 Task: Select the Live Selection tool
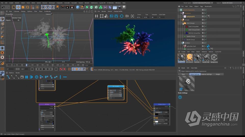(x=14, y=7)
